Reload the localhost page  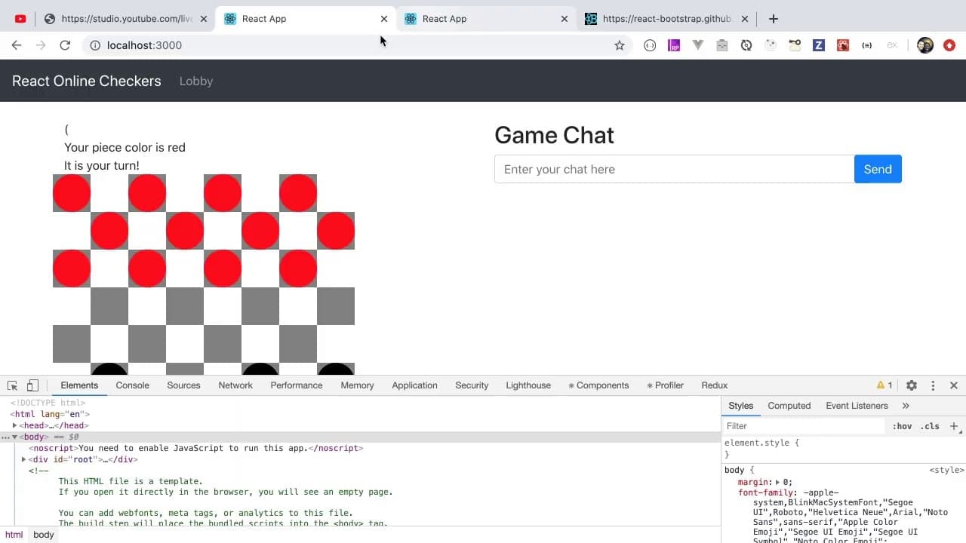pos(65,45)
